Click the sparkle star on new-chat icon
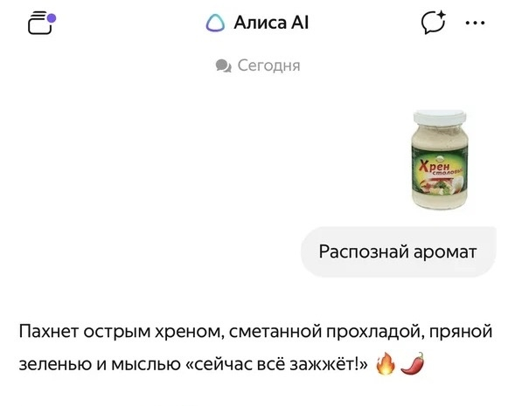Viewport: 515px width, 406px height. (x=441, y=16)
